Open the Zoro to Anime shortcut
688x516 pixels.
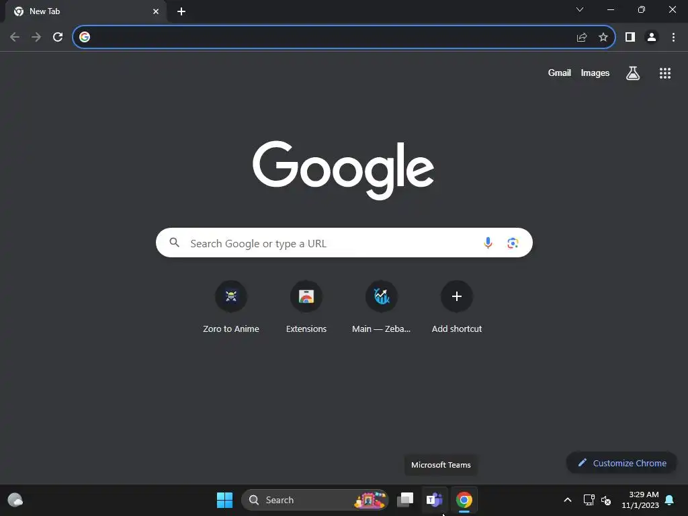click(231, 307)
